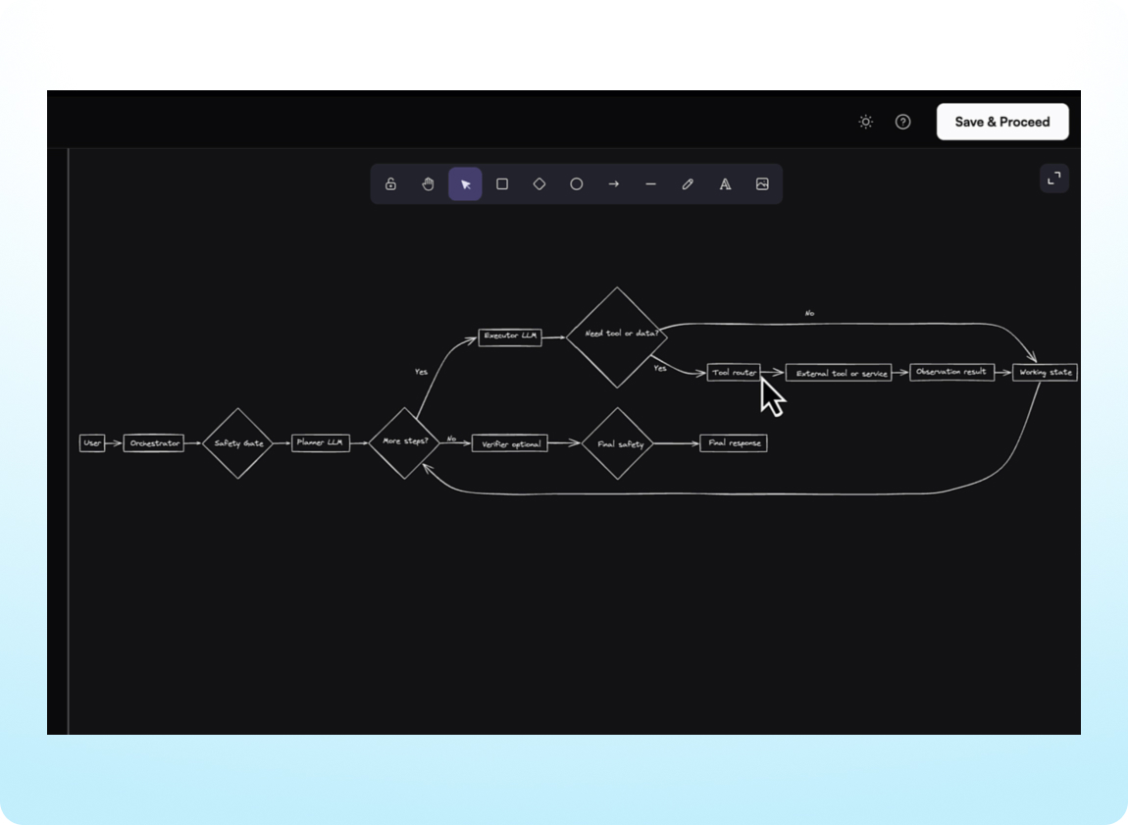
Task: Select the Hand pan tool
Action: [x=428, y=184]
